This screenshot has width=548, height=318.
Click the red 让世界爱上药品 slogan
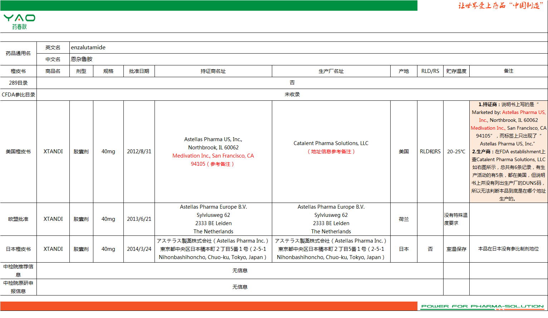click(x=501, y=5)
